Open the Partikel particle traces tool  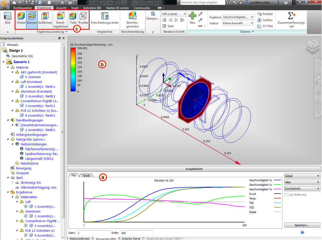[x=265, y=14]
